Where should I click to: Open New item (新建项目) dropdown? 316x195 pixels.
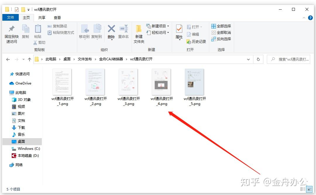pyautogui.click(x=158, y=26)
